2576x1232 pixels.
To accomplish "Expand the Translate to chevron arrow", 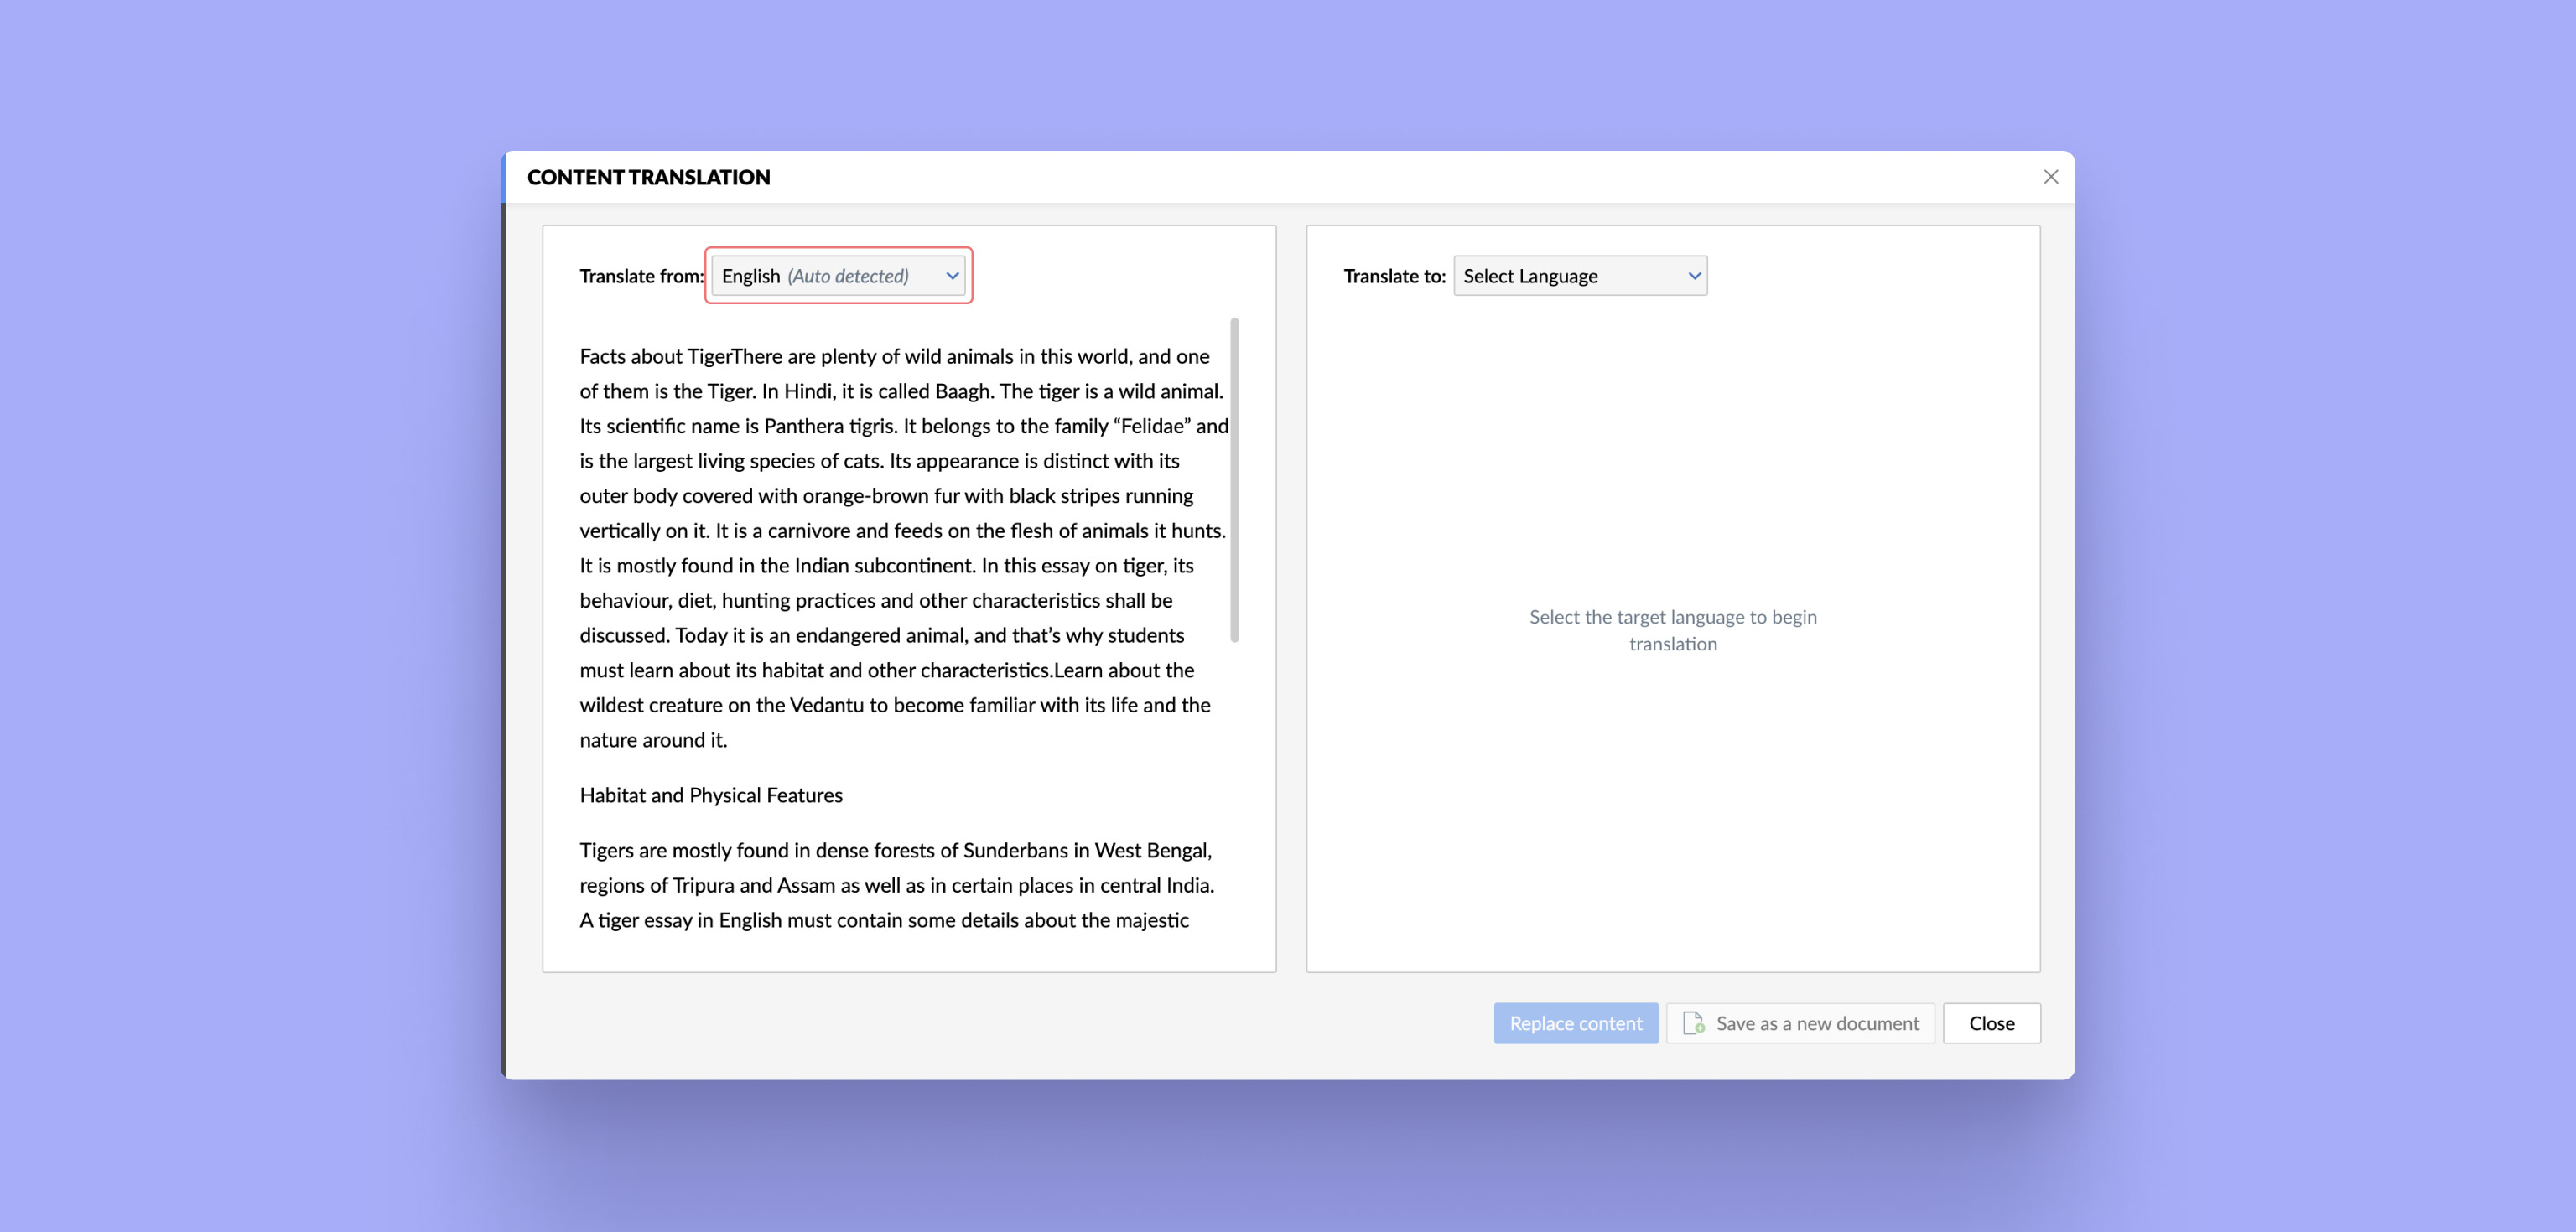I will pyautogui.click(x=1694, y=276).
